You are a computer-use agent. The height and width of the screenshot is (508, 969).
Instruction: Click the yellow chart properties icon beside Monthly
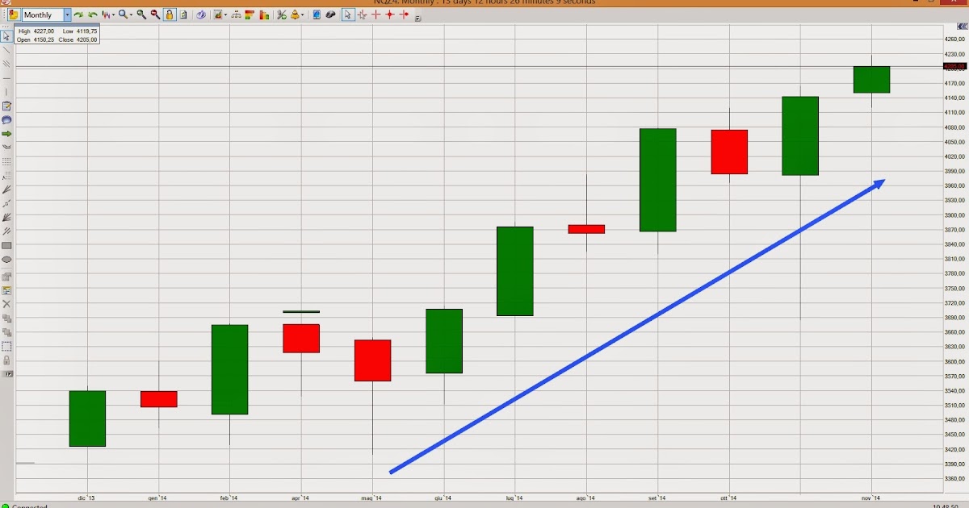pyautogui.click(x=14, y=15)
